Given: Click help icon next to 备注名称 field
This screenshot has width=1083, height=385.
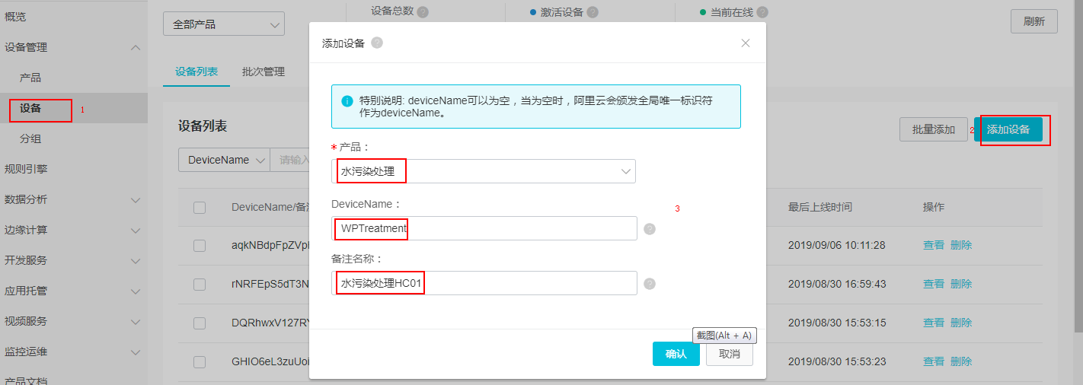Looking at the screenshot, I should point(650,284).
